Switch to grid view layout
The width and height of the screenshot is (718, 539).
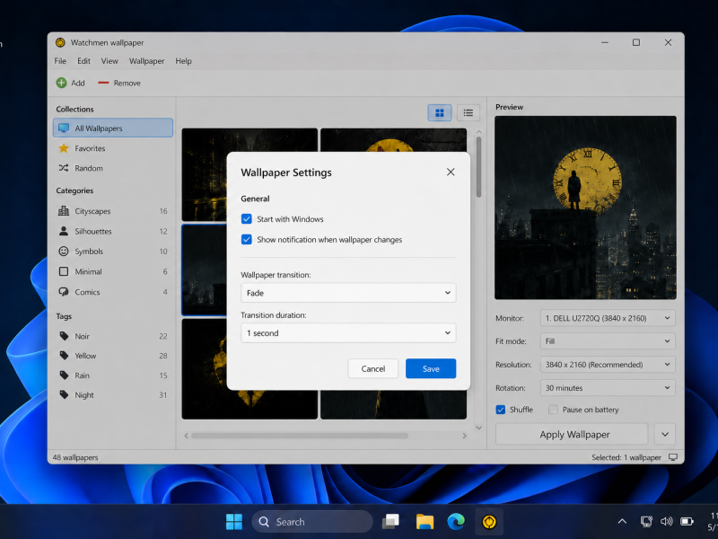click(x=440, y=113)
